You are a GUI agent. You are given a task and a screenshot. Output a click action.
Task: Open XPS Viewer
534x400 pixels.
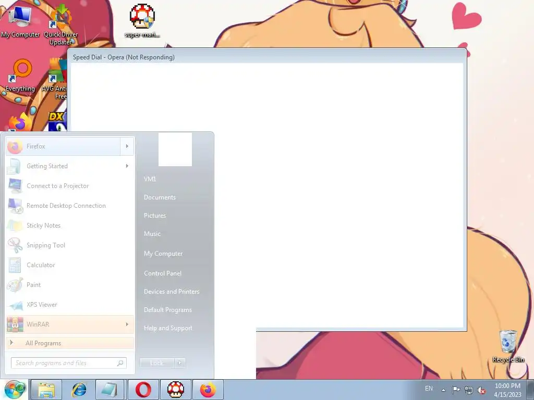click(x=70, y=304)
